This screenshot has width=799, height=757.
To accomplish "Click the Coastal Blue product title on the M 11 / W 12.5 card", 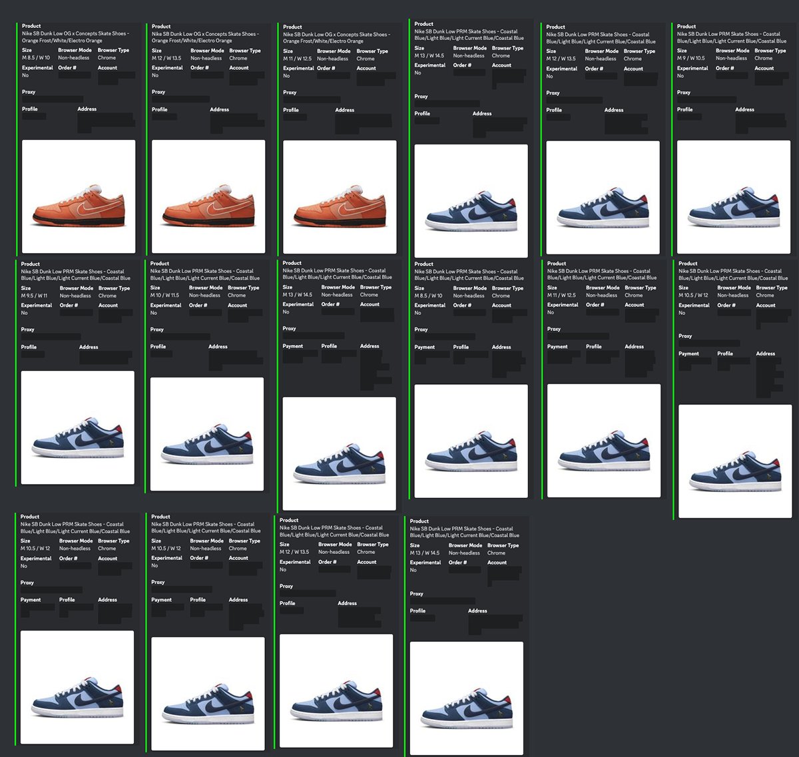I will point(602,274).
